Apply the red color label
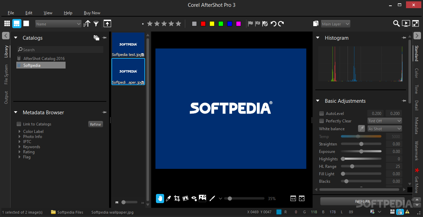This screenshot has width=423, height=217. [x=203, y=24]
